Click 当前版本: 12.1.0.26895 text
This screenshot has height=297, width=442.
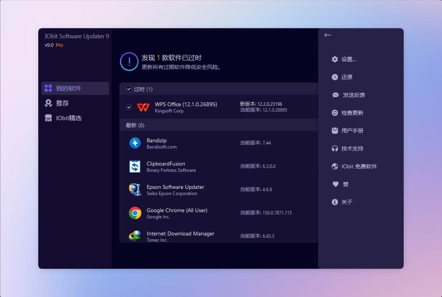coord(263,110)
